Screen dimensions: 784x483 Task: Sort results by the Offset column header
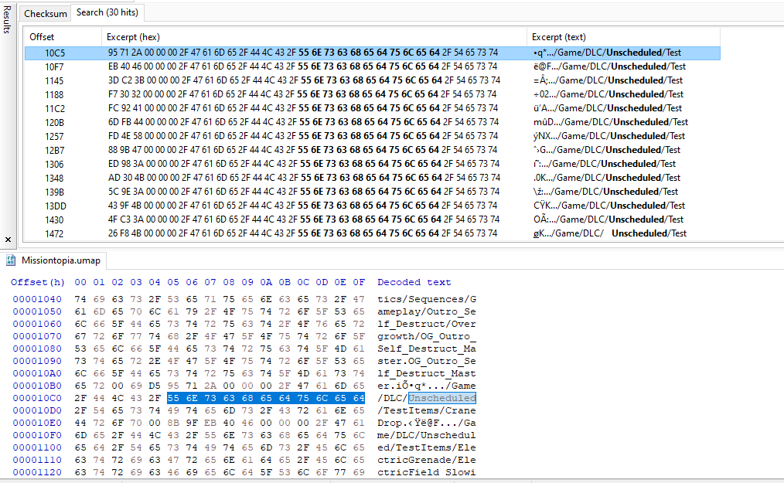43,37
